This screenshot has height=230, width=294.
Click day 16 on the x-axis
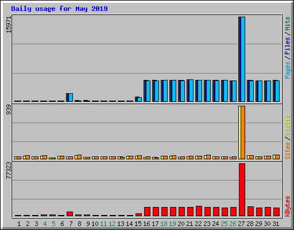146,224
